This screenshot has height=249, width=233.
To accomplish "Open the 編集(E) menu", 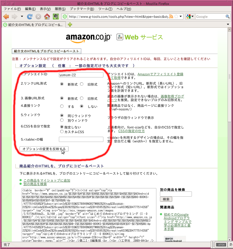I will coord(30,9).
